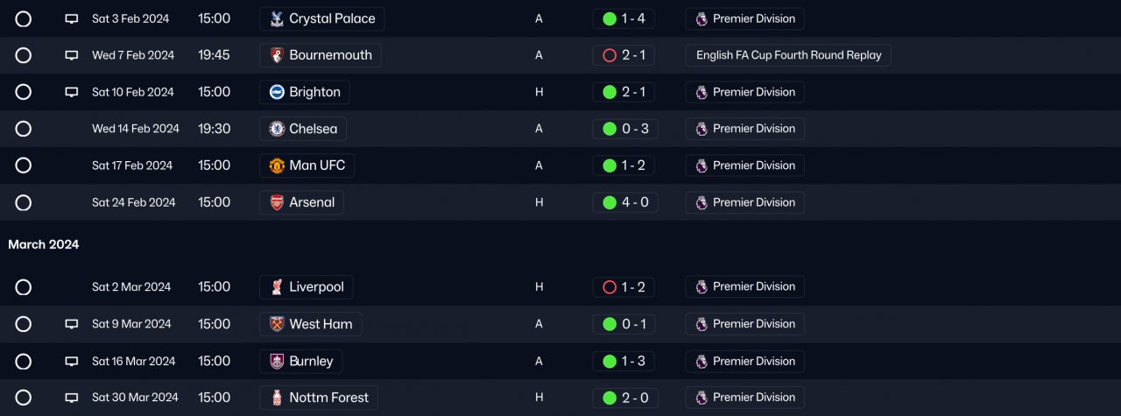Viewport: 1121px width, 416px height.
Task: Select the radio circle for Crystal Palace fixture
Action: 24,18
